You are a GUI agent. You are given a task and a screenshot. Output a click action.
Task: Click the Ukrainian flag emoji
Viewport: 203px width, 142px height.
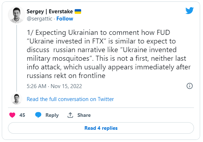[78, 12]
